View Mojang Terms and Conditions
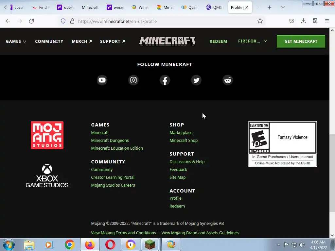Viewport: 335px width, 251px height. (123, 233)
